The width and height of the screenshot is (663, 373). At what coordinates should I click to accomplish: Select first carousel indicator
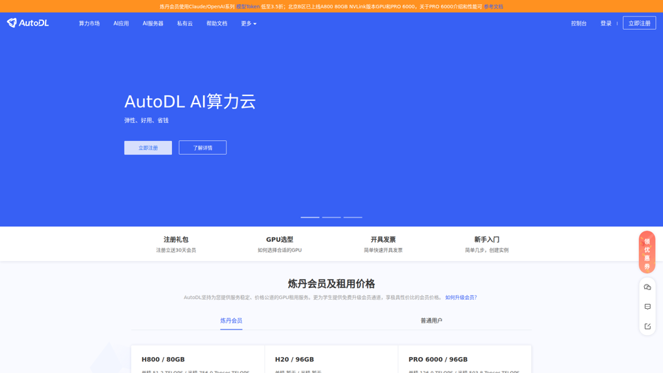pyautogui.click(x=310, y=217)
